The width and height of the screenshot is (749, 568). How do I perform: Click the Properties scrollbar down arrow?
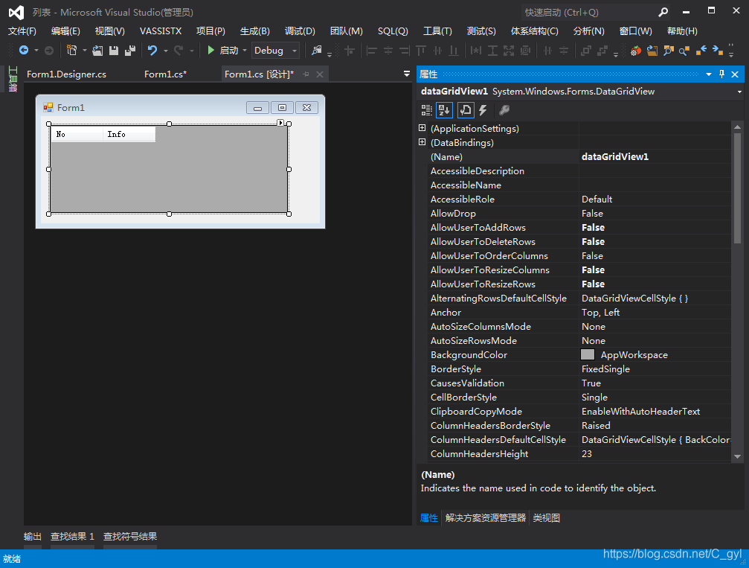[737, 456]
